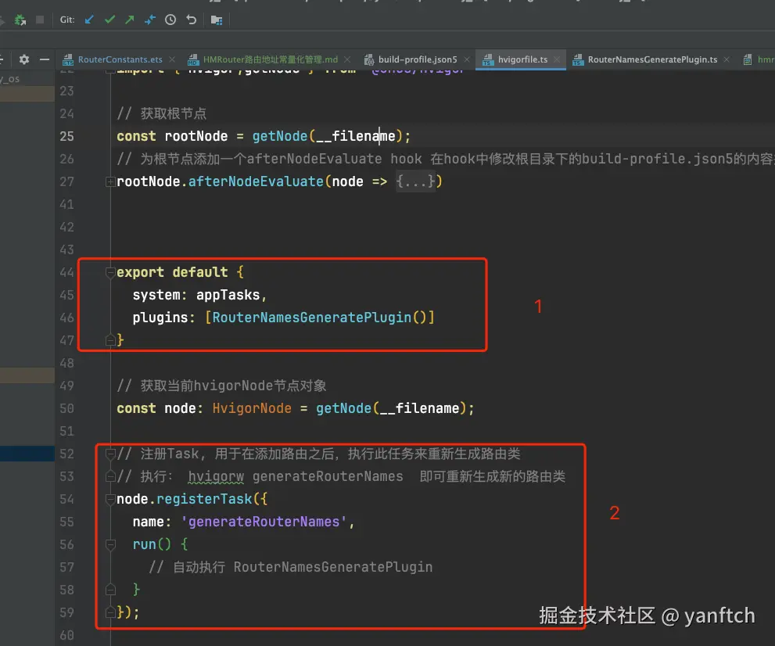The width and height of the screenshot is (775, 646).
Task: Commit changes using the green checkmark icon
Action: click(x=109, y=20)
